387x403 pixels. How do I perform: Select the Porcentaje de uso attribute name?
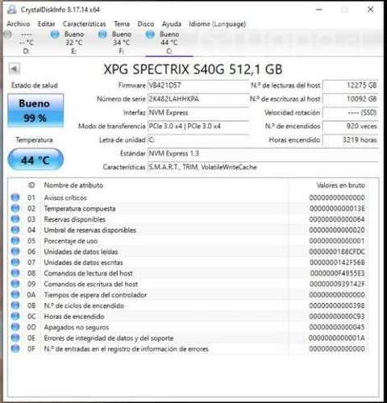pos(71,241)
